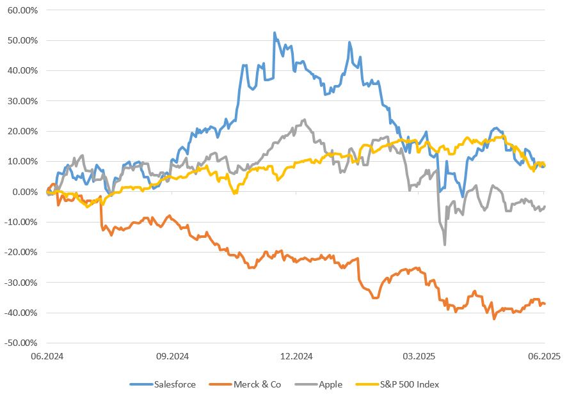The image size is (567, 399).
Task: Select the Salesforce legend label
Action: click(x=174, y=384)
